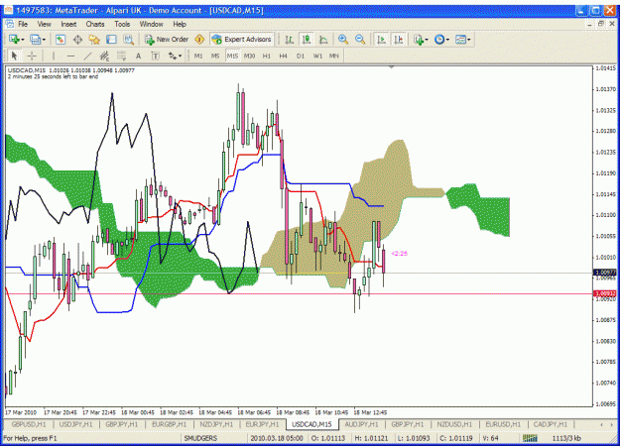Open the Navigator panel star-folder icon
Image resolution: width=620 pixels, height=446 pixels.
(x=94, y=39)
